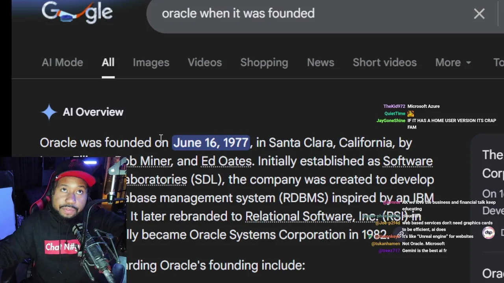This screenshot has width=504, height=283.
Task: Open the Images tab
Action: 151,62
